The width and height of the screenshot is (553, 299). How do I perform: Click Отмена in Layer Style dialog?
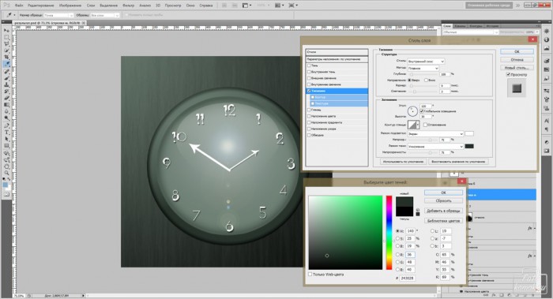click(x=517, y=59)
